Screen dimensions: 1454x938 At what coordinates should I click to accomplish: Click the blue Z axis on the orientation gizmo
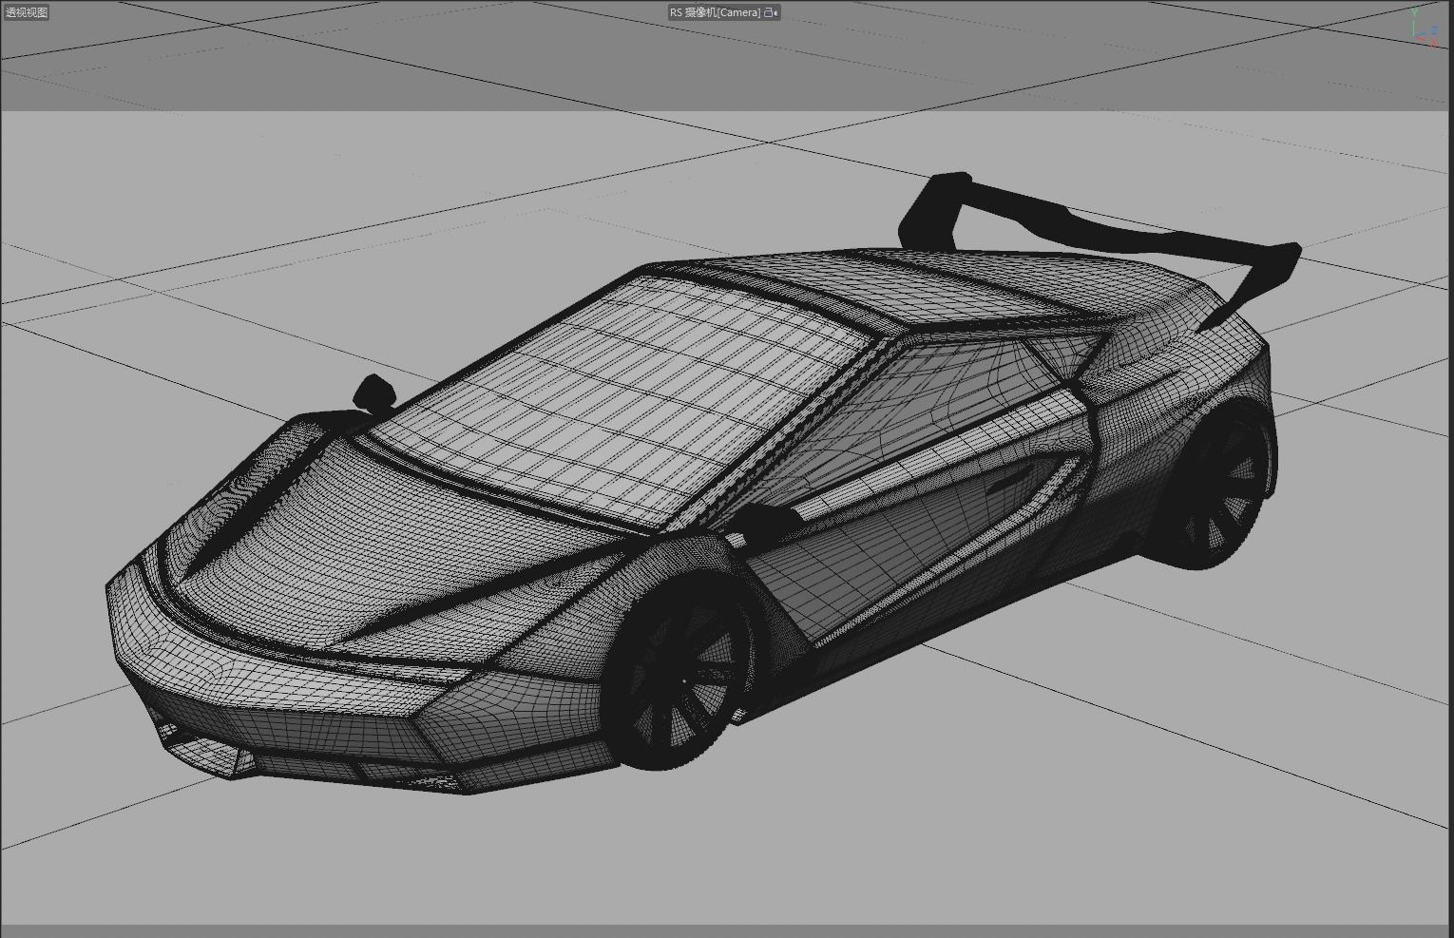click(x=1433, y=30)
